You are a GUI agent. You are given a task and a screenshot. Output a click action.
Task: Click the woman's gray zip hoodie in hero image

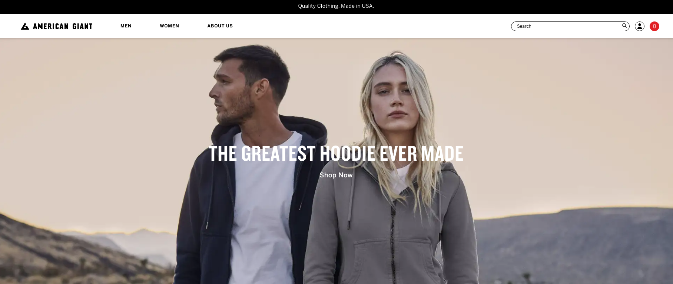[x=393, y=230]
